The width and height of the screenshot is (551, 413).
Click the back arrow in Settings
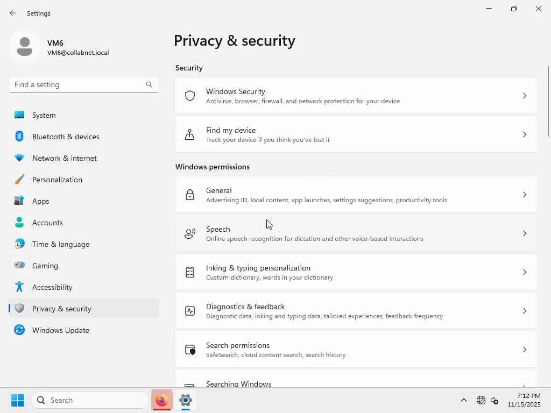(13, 13)
